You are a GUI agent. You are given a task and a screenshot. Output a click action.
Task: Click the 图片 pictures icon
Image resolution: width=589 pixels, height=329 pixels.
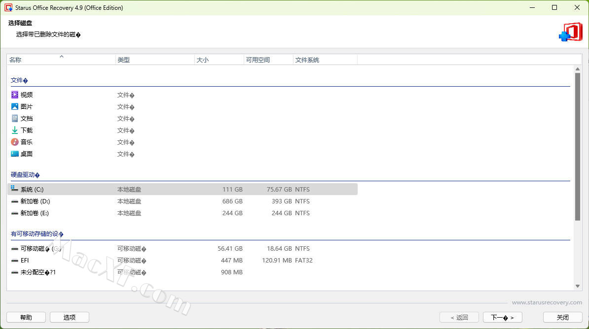(15, 106)
